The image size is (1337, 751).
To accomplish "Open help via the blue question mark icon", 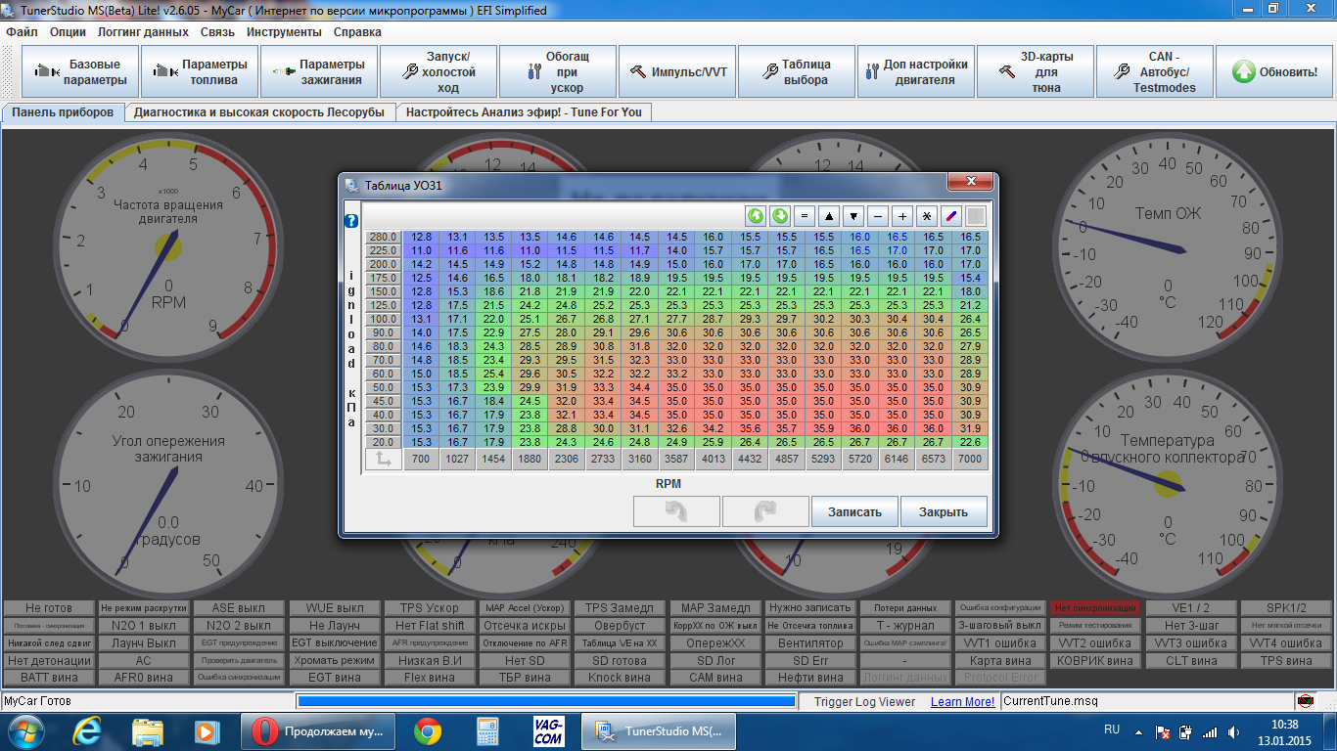I will click(x=351, y=221).
